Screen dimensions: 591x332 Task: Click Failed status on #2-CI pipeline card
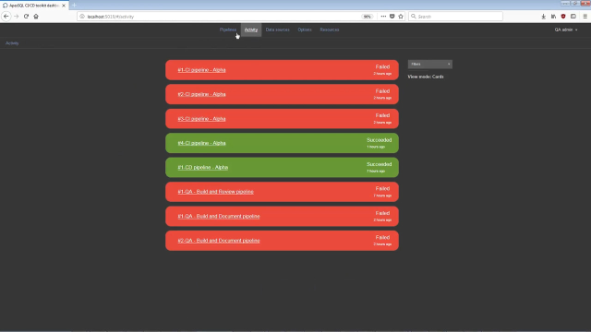(382, 91)
